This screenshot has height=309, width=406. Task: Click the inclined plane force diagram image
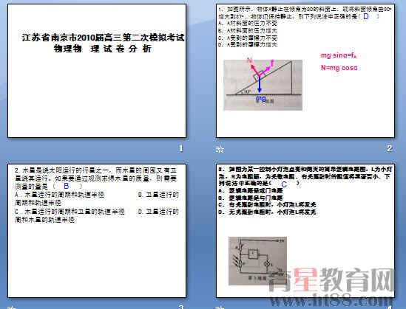point(263,86)
